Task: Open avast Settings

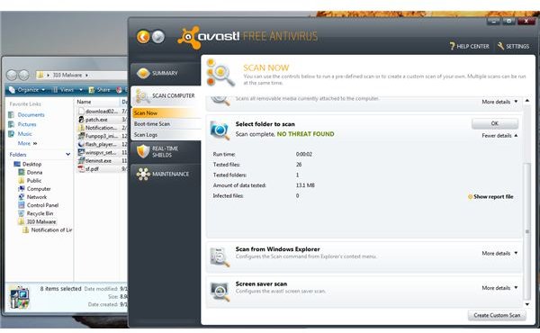Action: (x=513, y=46)
